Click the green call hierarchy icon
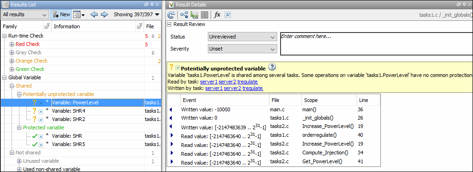Screen dimensions: 473x172 [x=194, y=14]
